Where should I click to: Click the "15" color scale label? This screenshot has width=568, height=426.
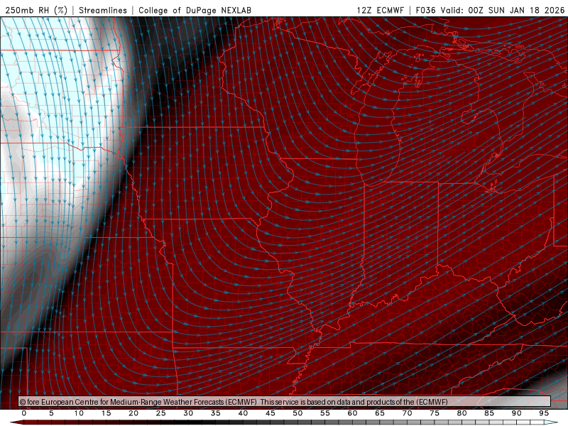[x=106, y=413]
